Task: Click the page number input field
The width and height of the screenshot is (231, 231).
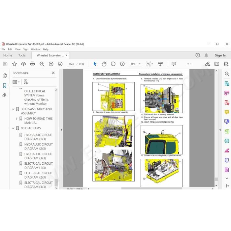Action: tap(71, 64)
